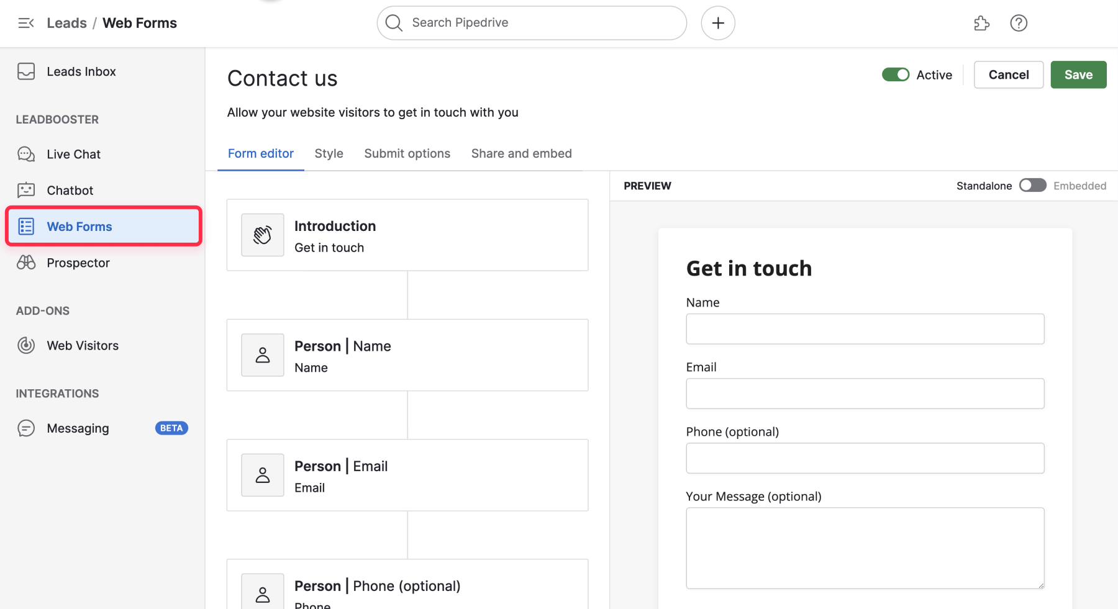Click the Person Email block icon

pyautogui.click(x=263, y=475)
